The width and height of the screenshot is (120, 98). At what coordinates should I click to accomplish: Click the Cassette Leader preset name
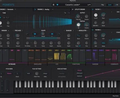click(x=73, y=5)
